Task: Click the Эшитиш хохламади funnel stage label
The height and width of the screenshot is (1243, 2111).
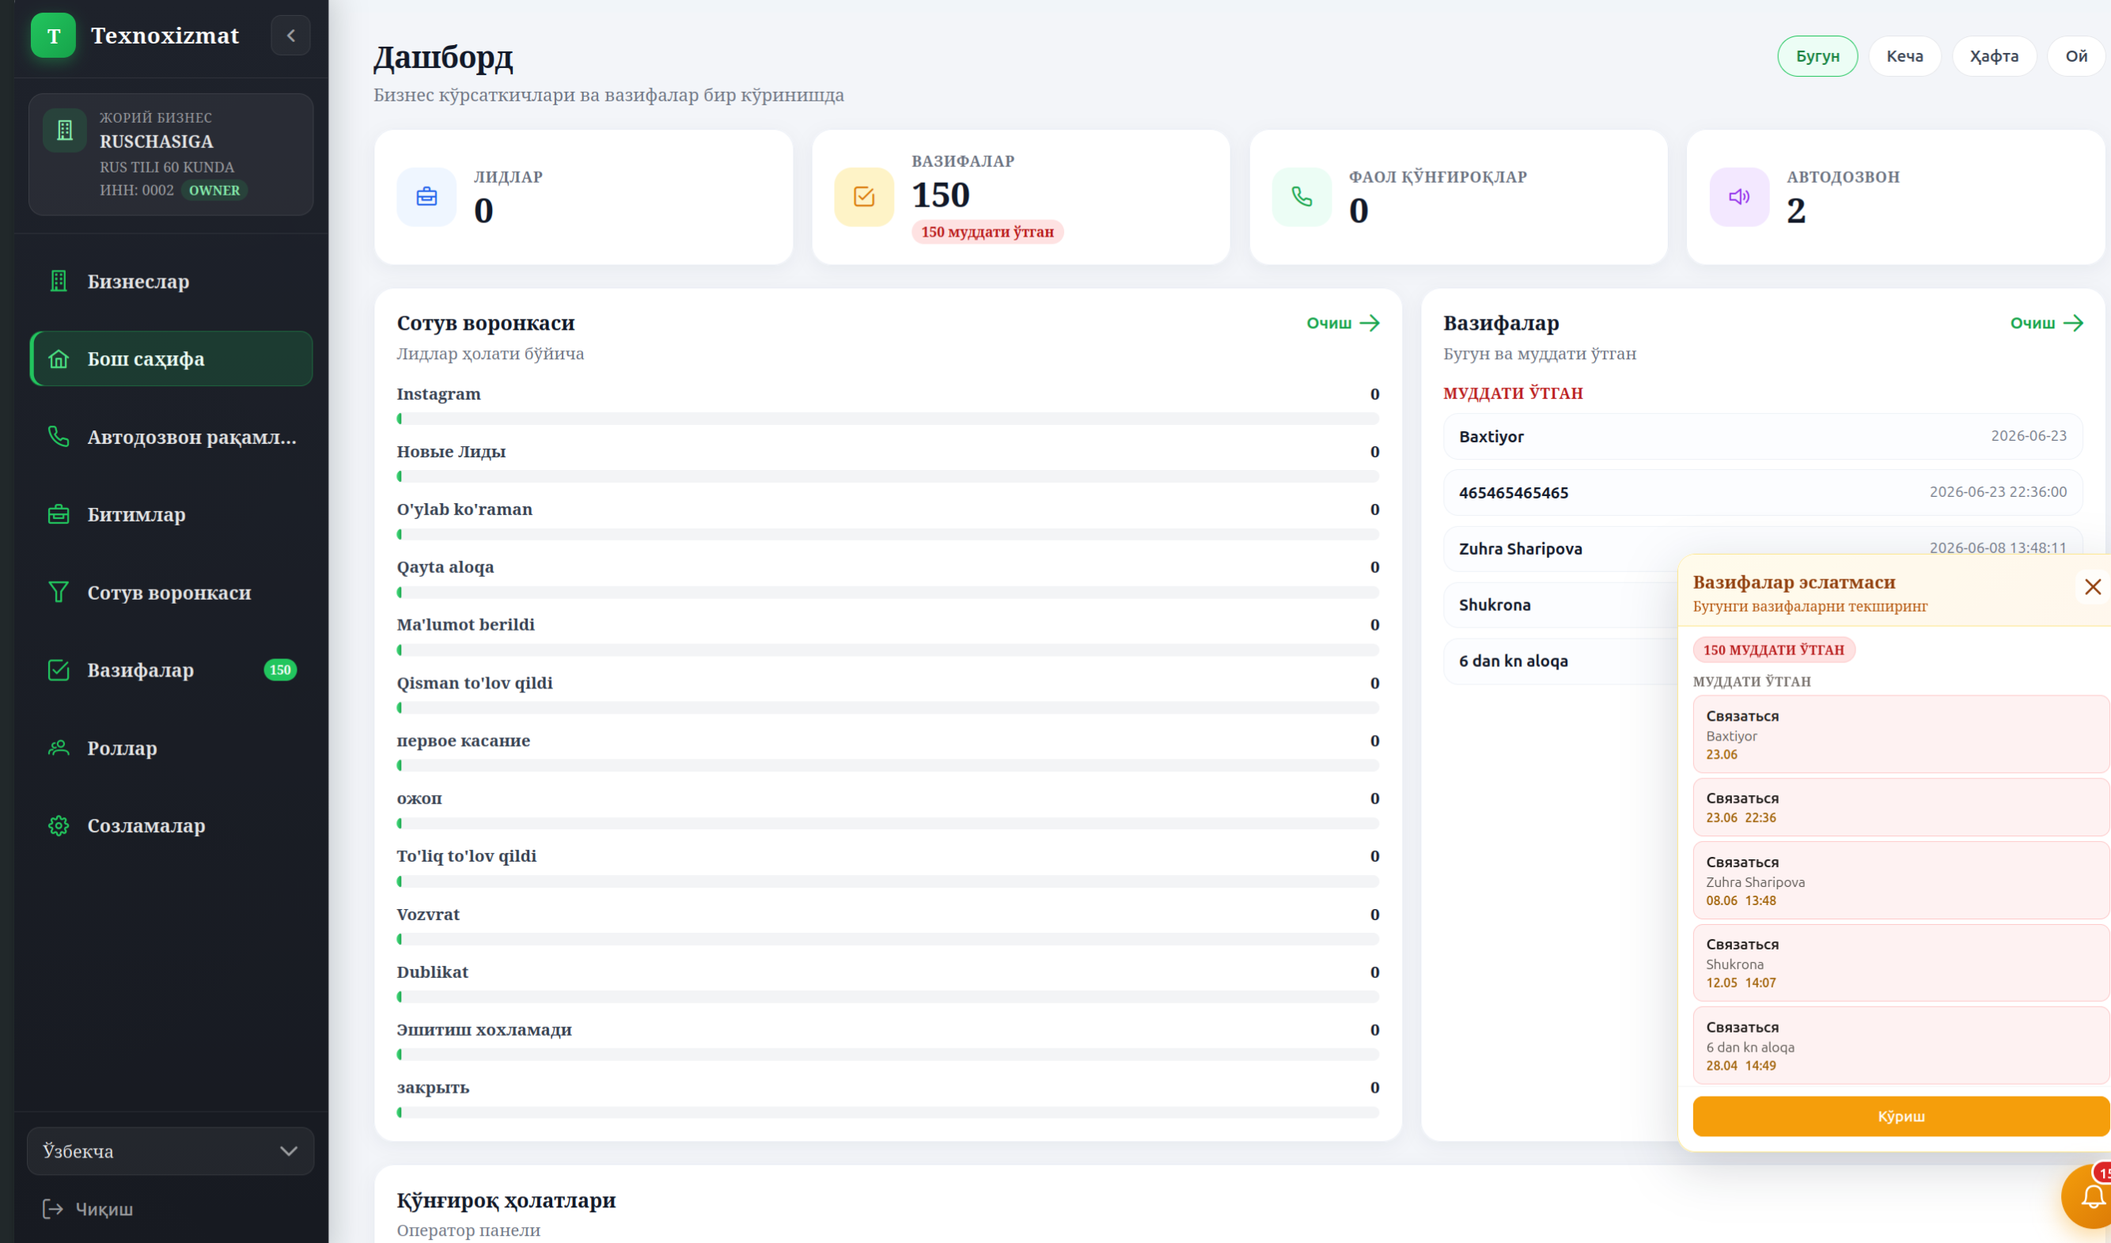Action: (484, 1030)
